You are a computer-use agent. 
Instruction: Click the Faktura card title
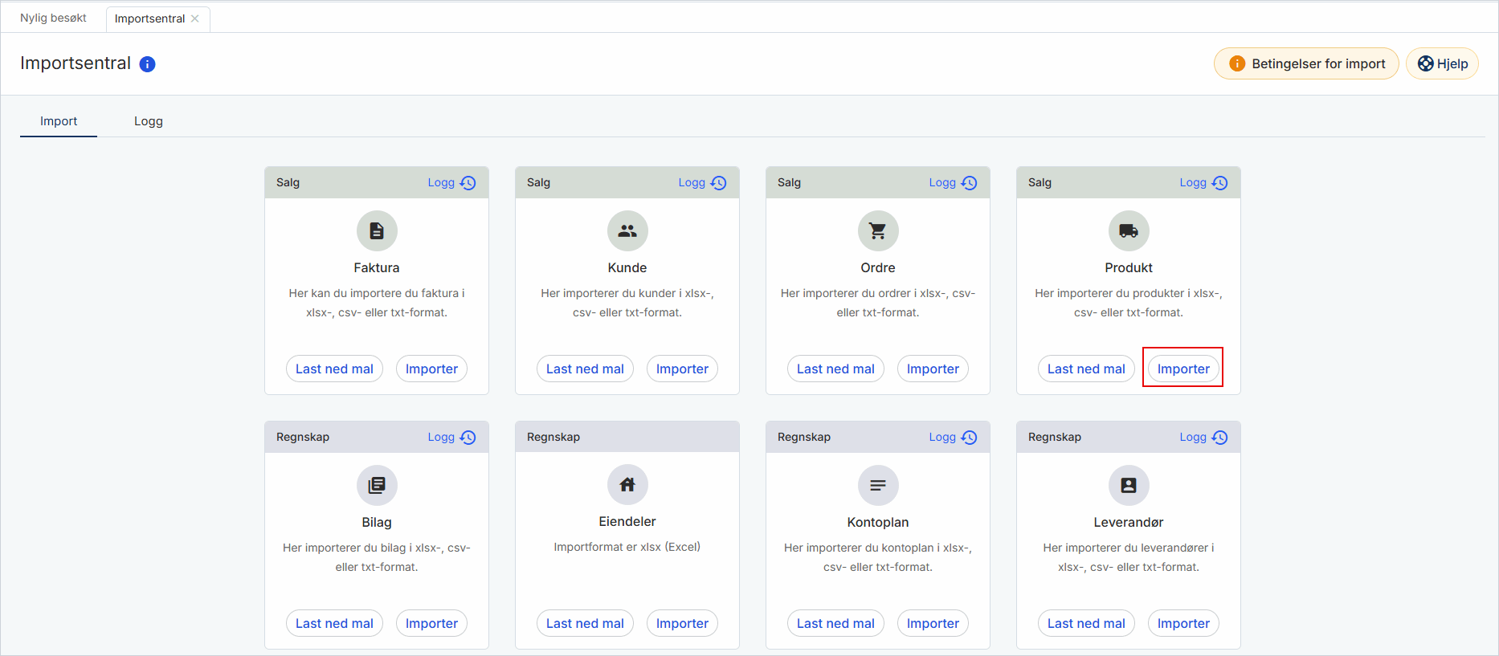tap(377, 267)
